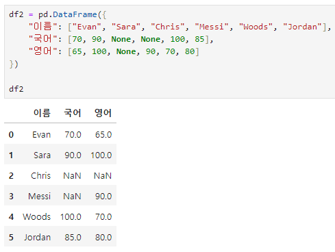Click row index 5 in the table
Viewport: 335px width, 252px height.
[x=11, y=238]
